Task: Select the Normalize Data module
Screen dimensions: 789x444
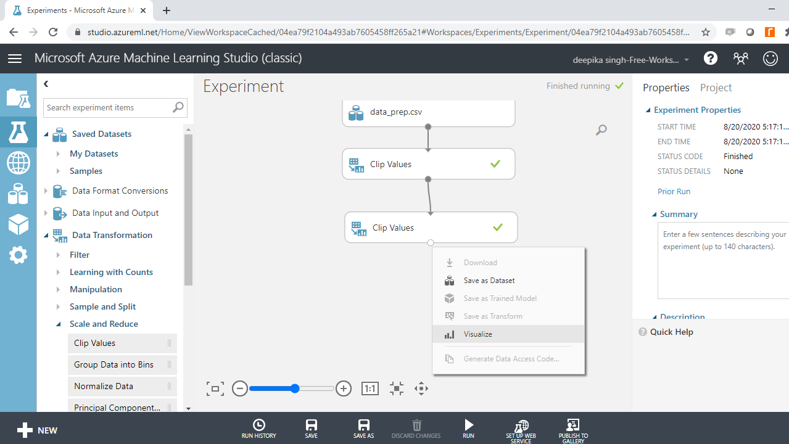Action: pyautogui.click(x=122, y=387)
